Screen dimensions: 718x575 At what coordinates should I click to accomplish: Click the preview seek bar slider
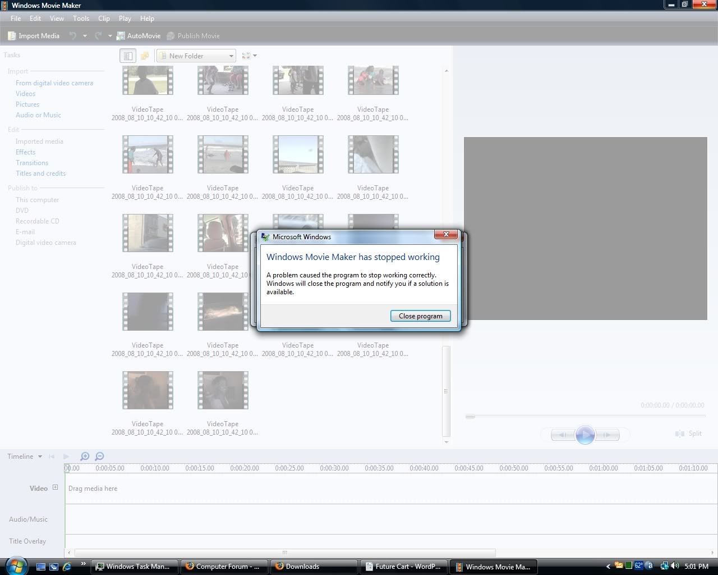[470, 416]
